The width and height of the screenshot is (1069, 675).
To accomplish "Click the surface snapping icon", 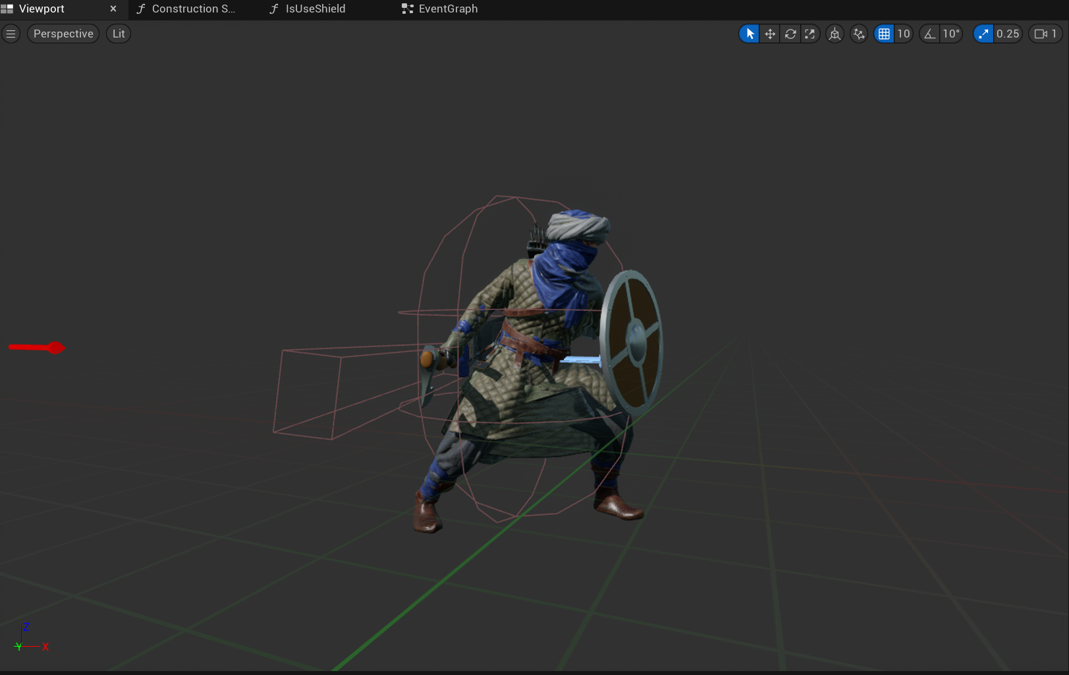I will tap(859, 34).
